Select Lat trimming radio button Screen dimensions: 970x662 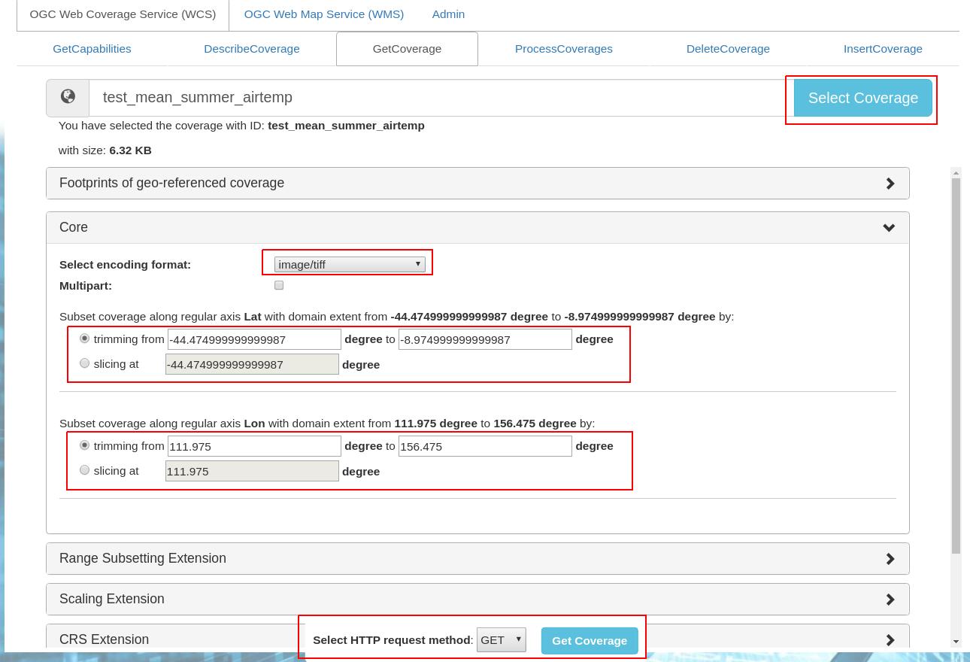click(84, 339)
